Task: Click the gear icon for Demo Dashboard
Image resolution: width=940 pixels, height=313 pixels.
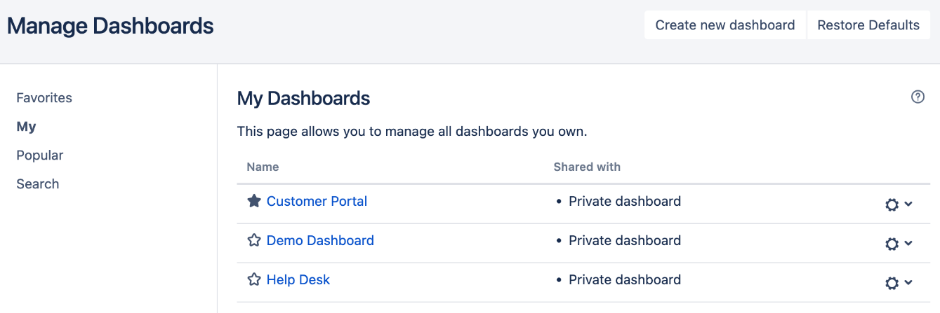Action: pos(892,244)
